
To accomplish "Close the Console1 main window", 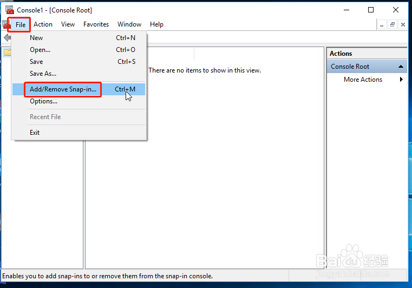I will click(395, 10).
